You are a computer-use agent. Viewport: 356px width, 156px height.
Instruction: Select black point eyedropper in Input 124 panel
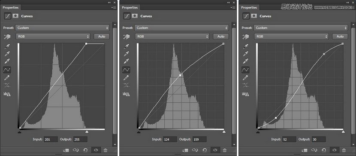point(127,46)
